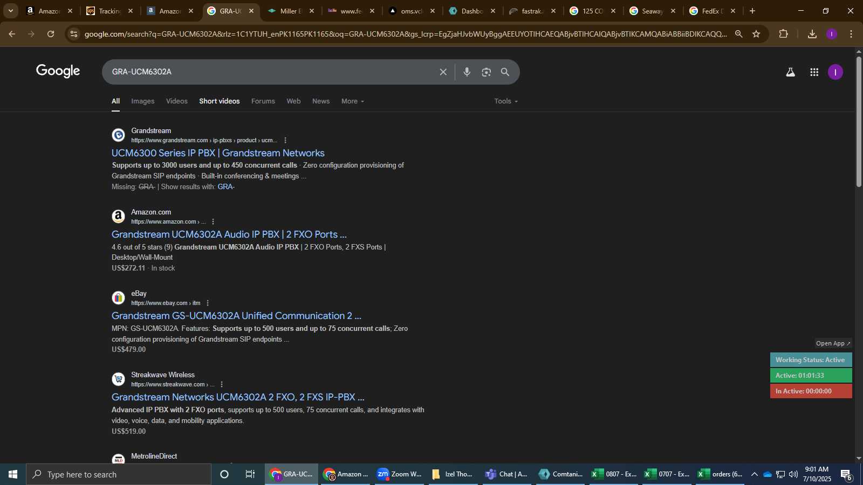
Task: Click the browser back arrow
Action: 11,34
